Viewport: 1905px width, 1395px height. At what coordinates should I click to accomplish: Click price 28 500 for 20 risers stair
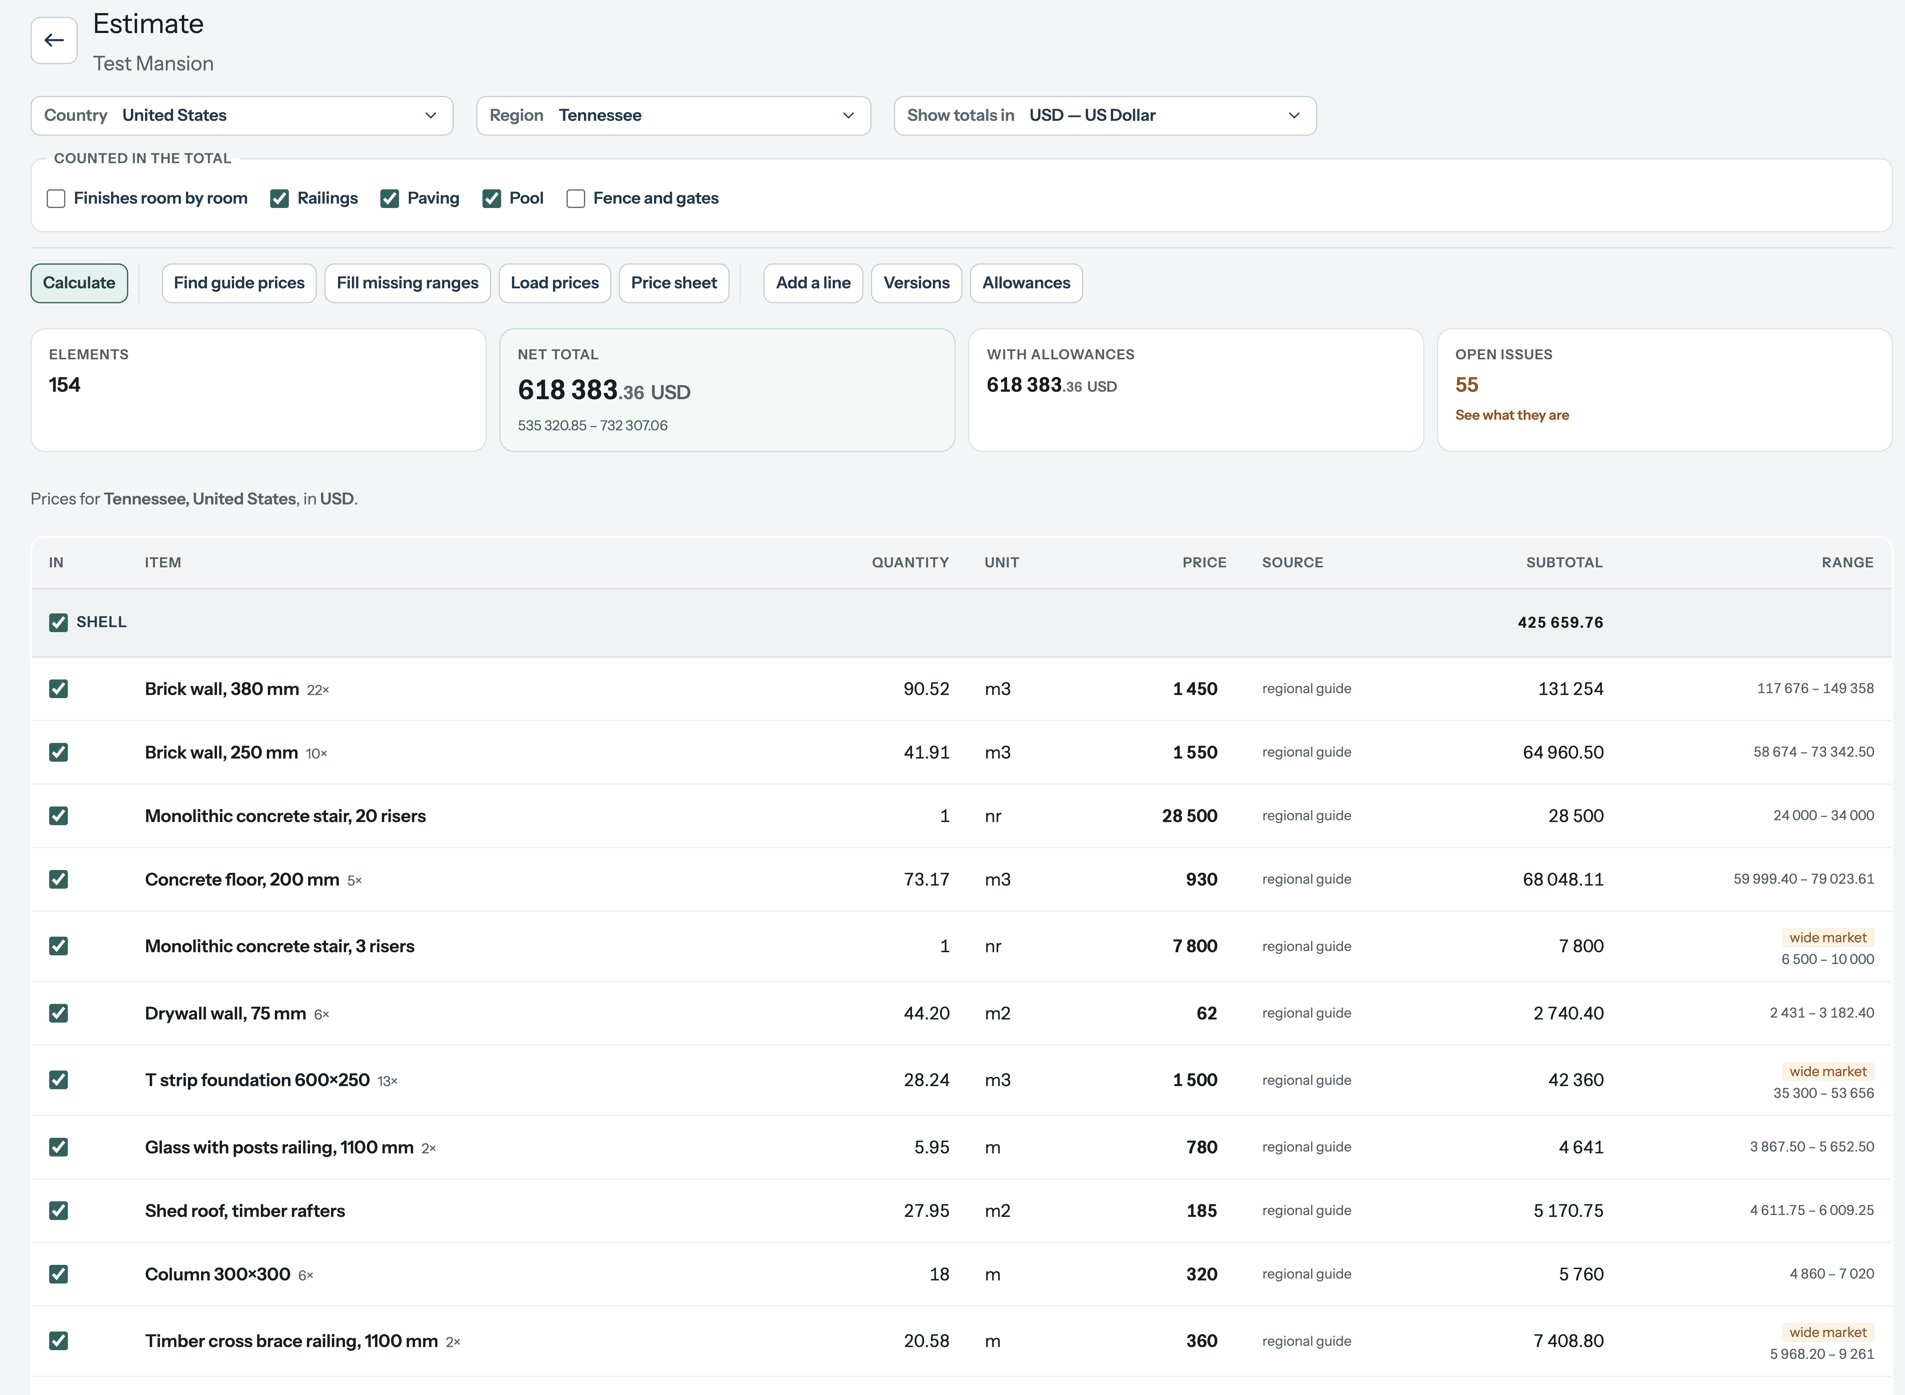(1189, 816)
